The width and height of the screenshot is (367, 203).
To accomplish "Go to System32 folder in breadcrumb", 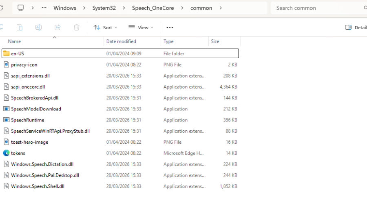I will point(104,8).
